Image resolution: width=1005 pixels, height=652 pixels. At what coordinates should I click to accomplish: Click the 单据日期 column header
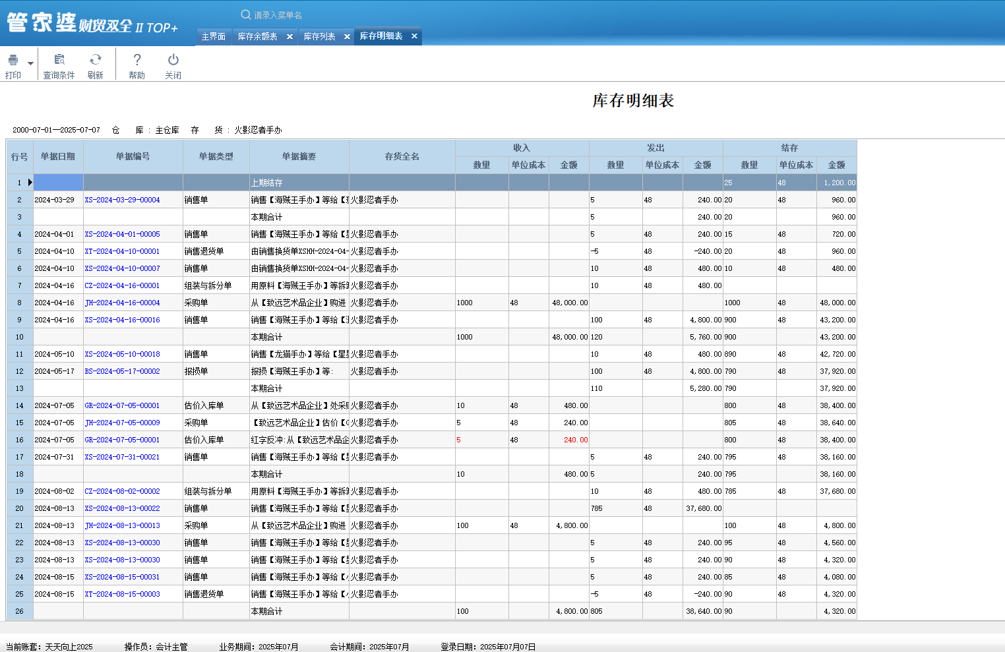58,157
